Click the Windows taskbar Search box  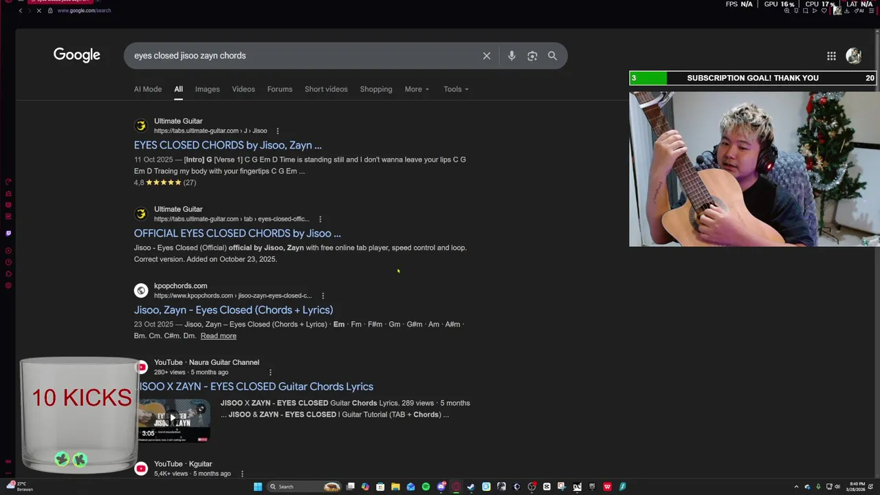[304, 487]
